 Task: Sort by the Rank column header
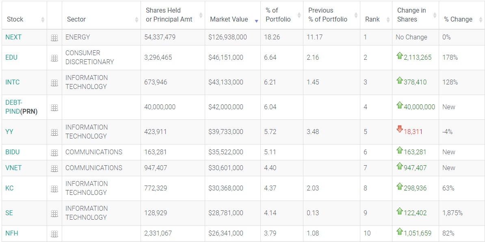pos(372,19)
